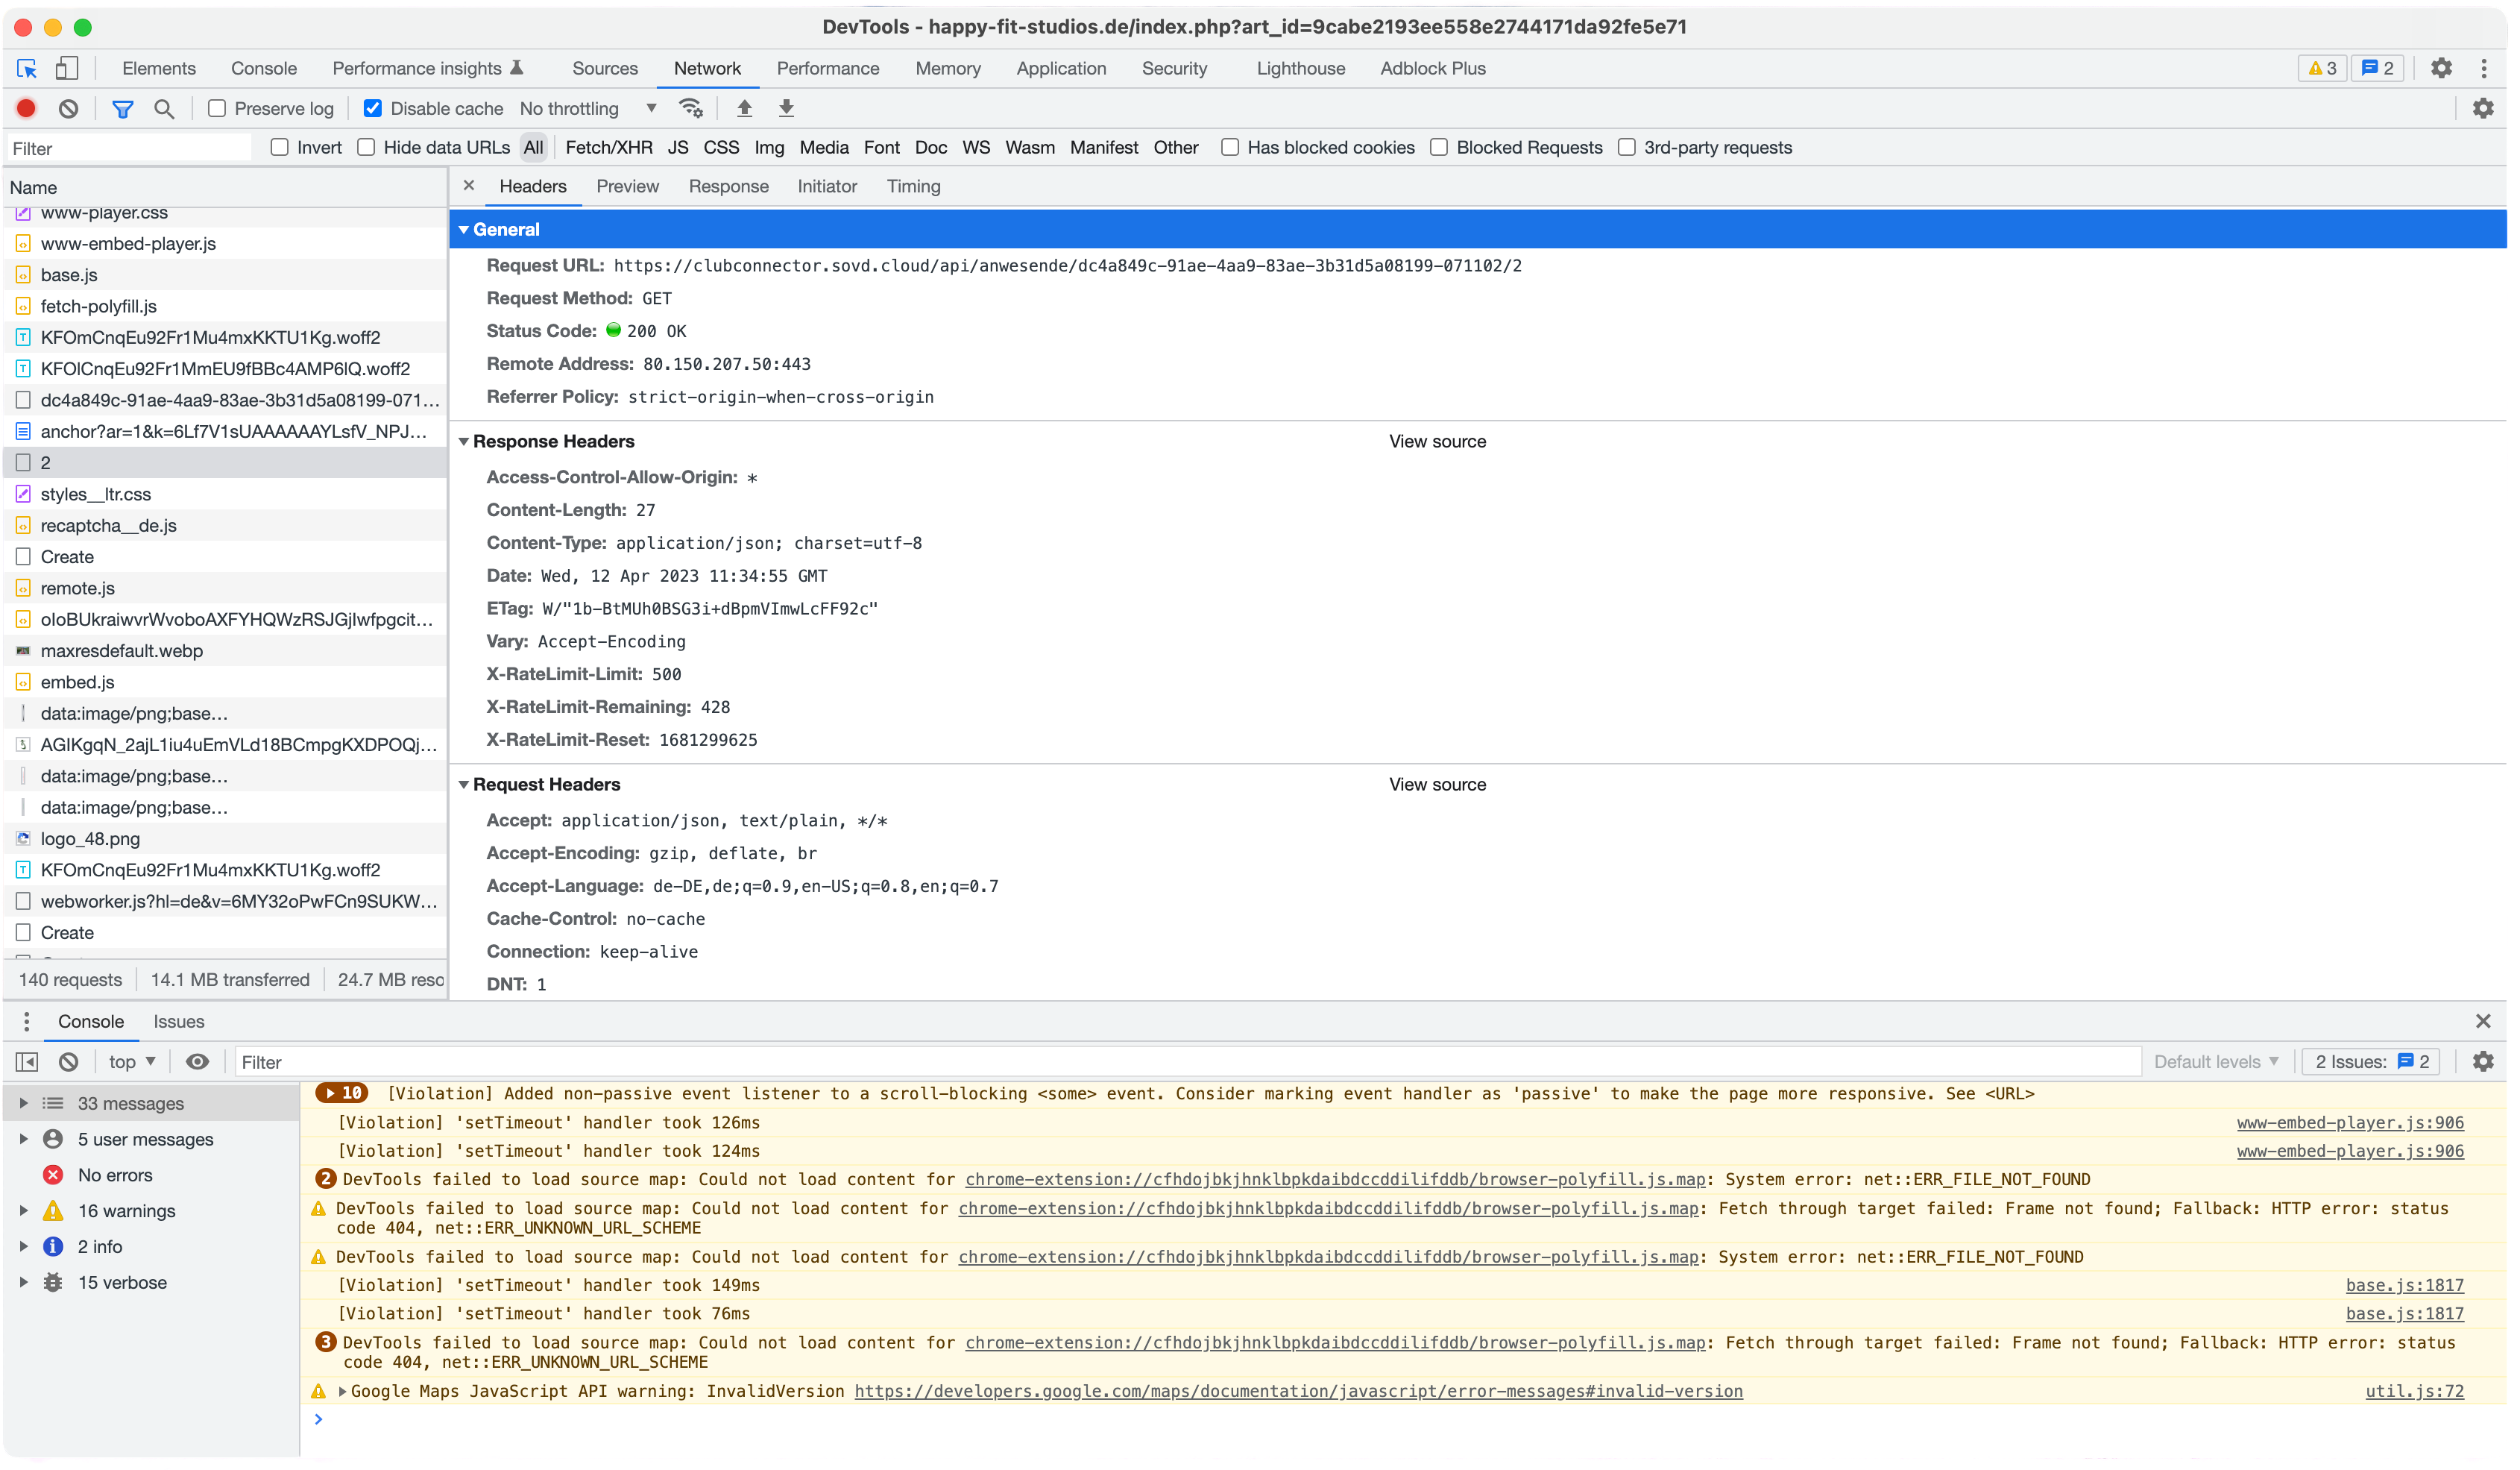Stop recording the network log

click(x=27, y=108)
